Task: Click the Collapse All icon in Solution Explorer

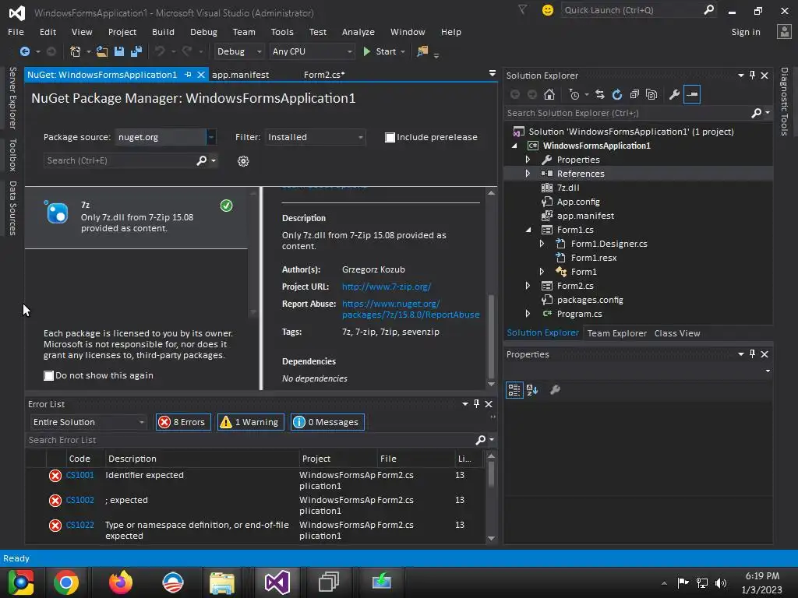Action: pyautogui.click(x=634, y=94)
